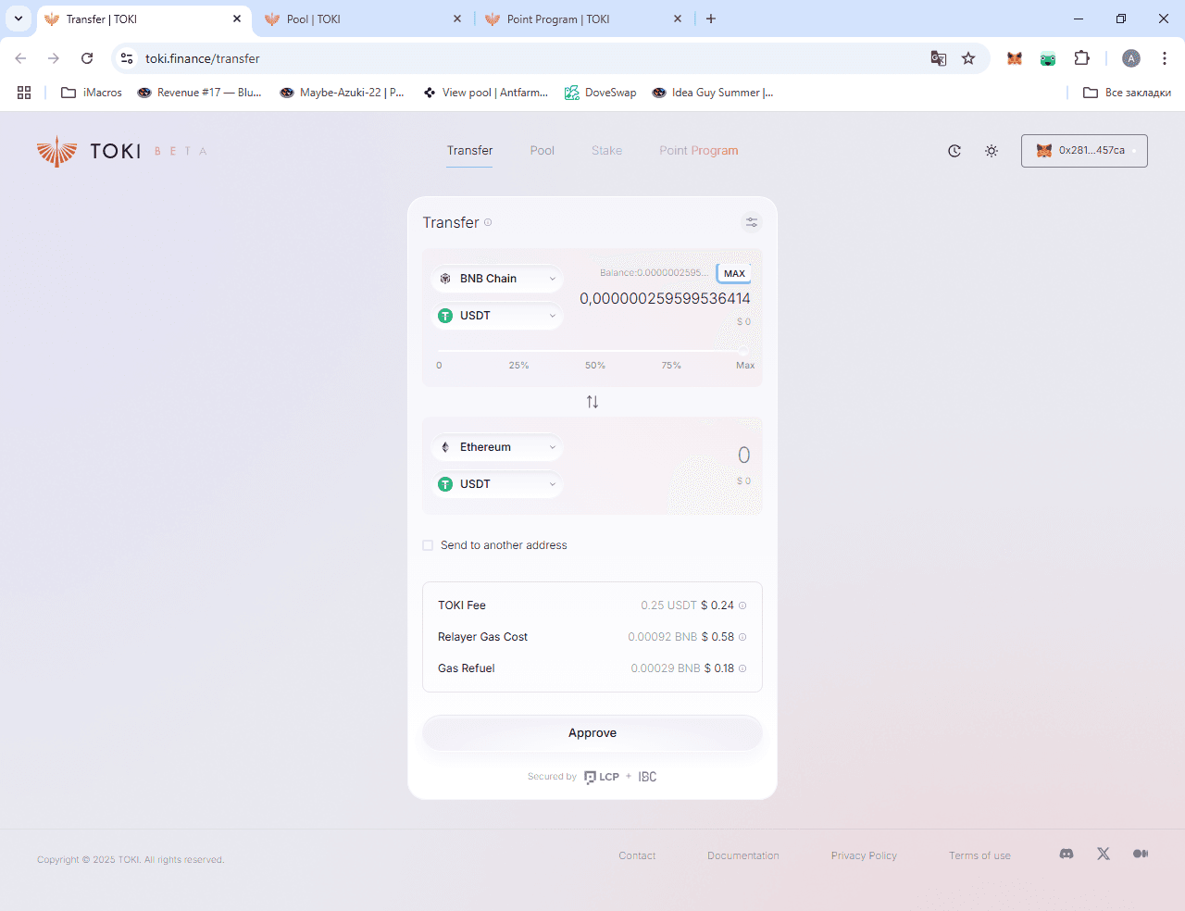Screen dimensions: 1185x911
Task: Open tab search dropdown arrow
Action: click(19, 19)
